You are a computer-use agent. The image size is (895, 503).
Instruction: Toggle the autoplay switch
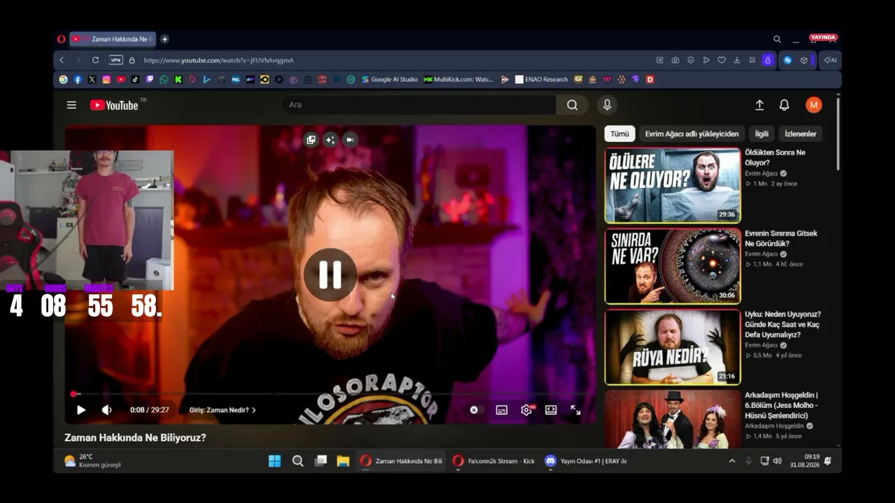pyautogui.click(x=475, y=410)
